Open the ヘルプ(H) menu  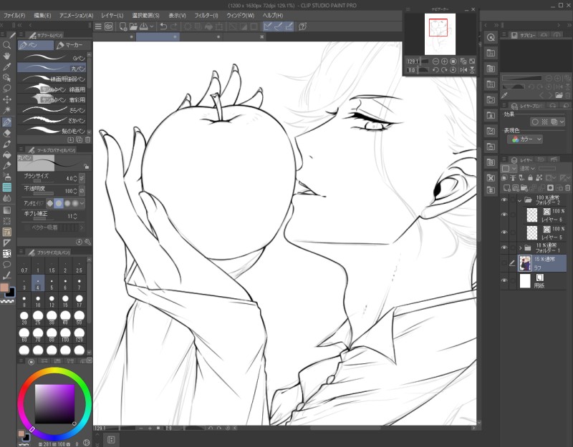pyautogui.click(x=273, y=15)
